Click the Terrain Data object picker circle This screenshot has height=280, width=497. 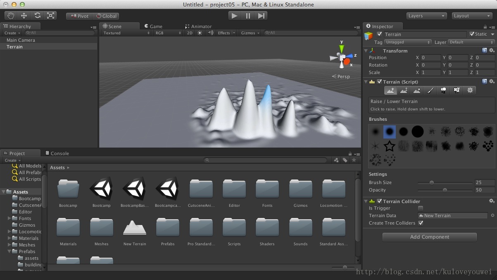492,215
